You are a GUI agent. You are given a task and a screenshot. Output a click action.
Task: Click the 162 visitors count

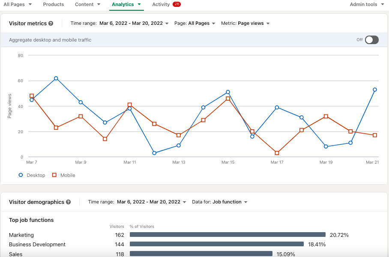[120, 235]
